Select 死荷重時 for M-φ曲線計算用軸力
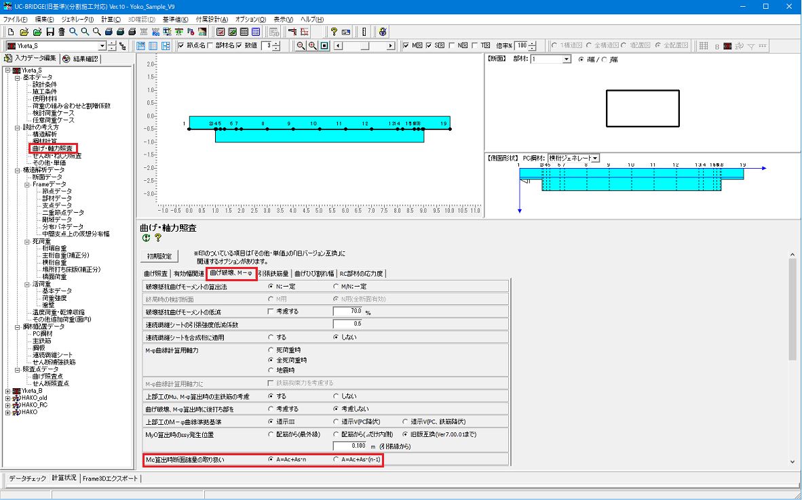The image size is (802, 500). point(271,350)
